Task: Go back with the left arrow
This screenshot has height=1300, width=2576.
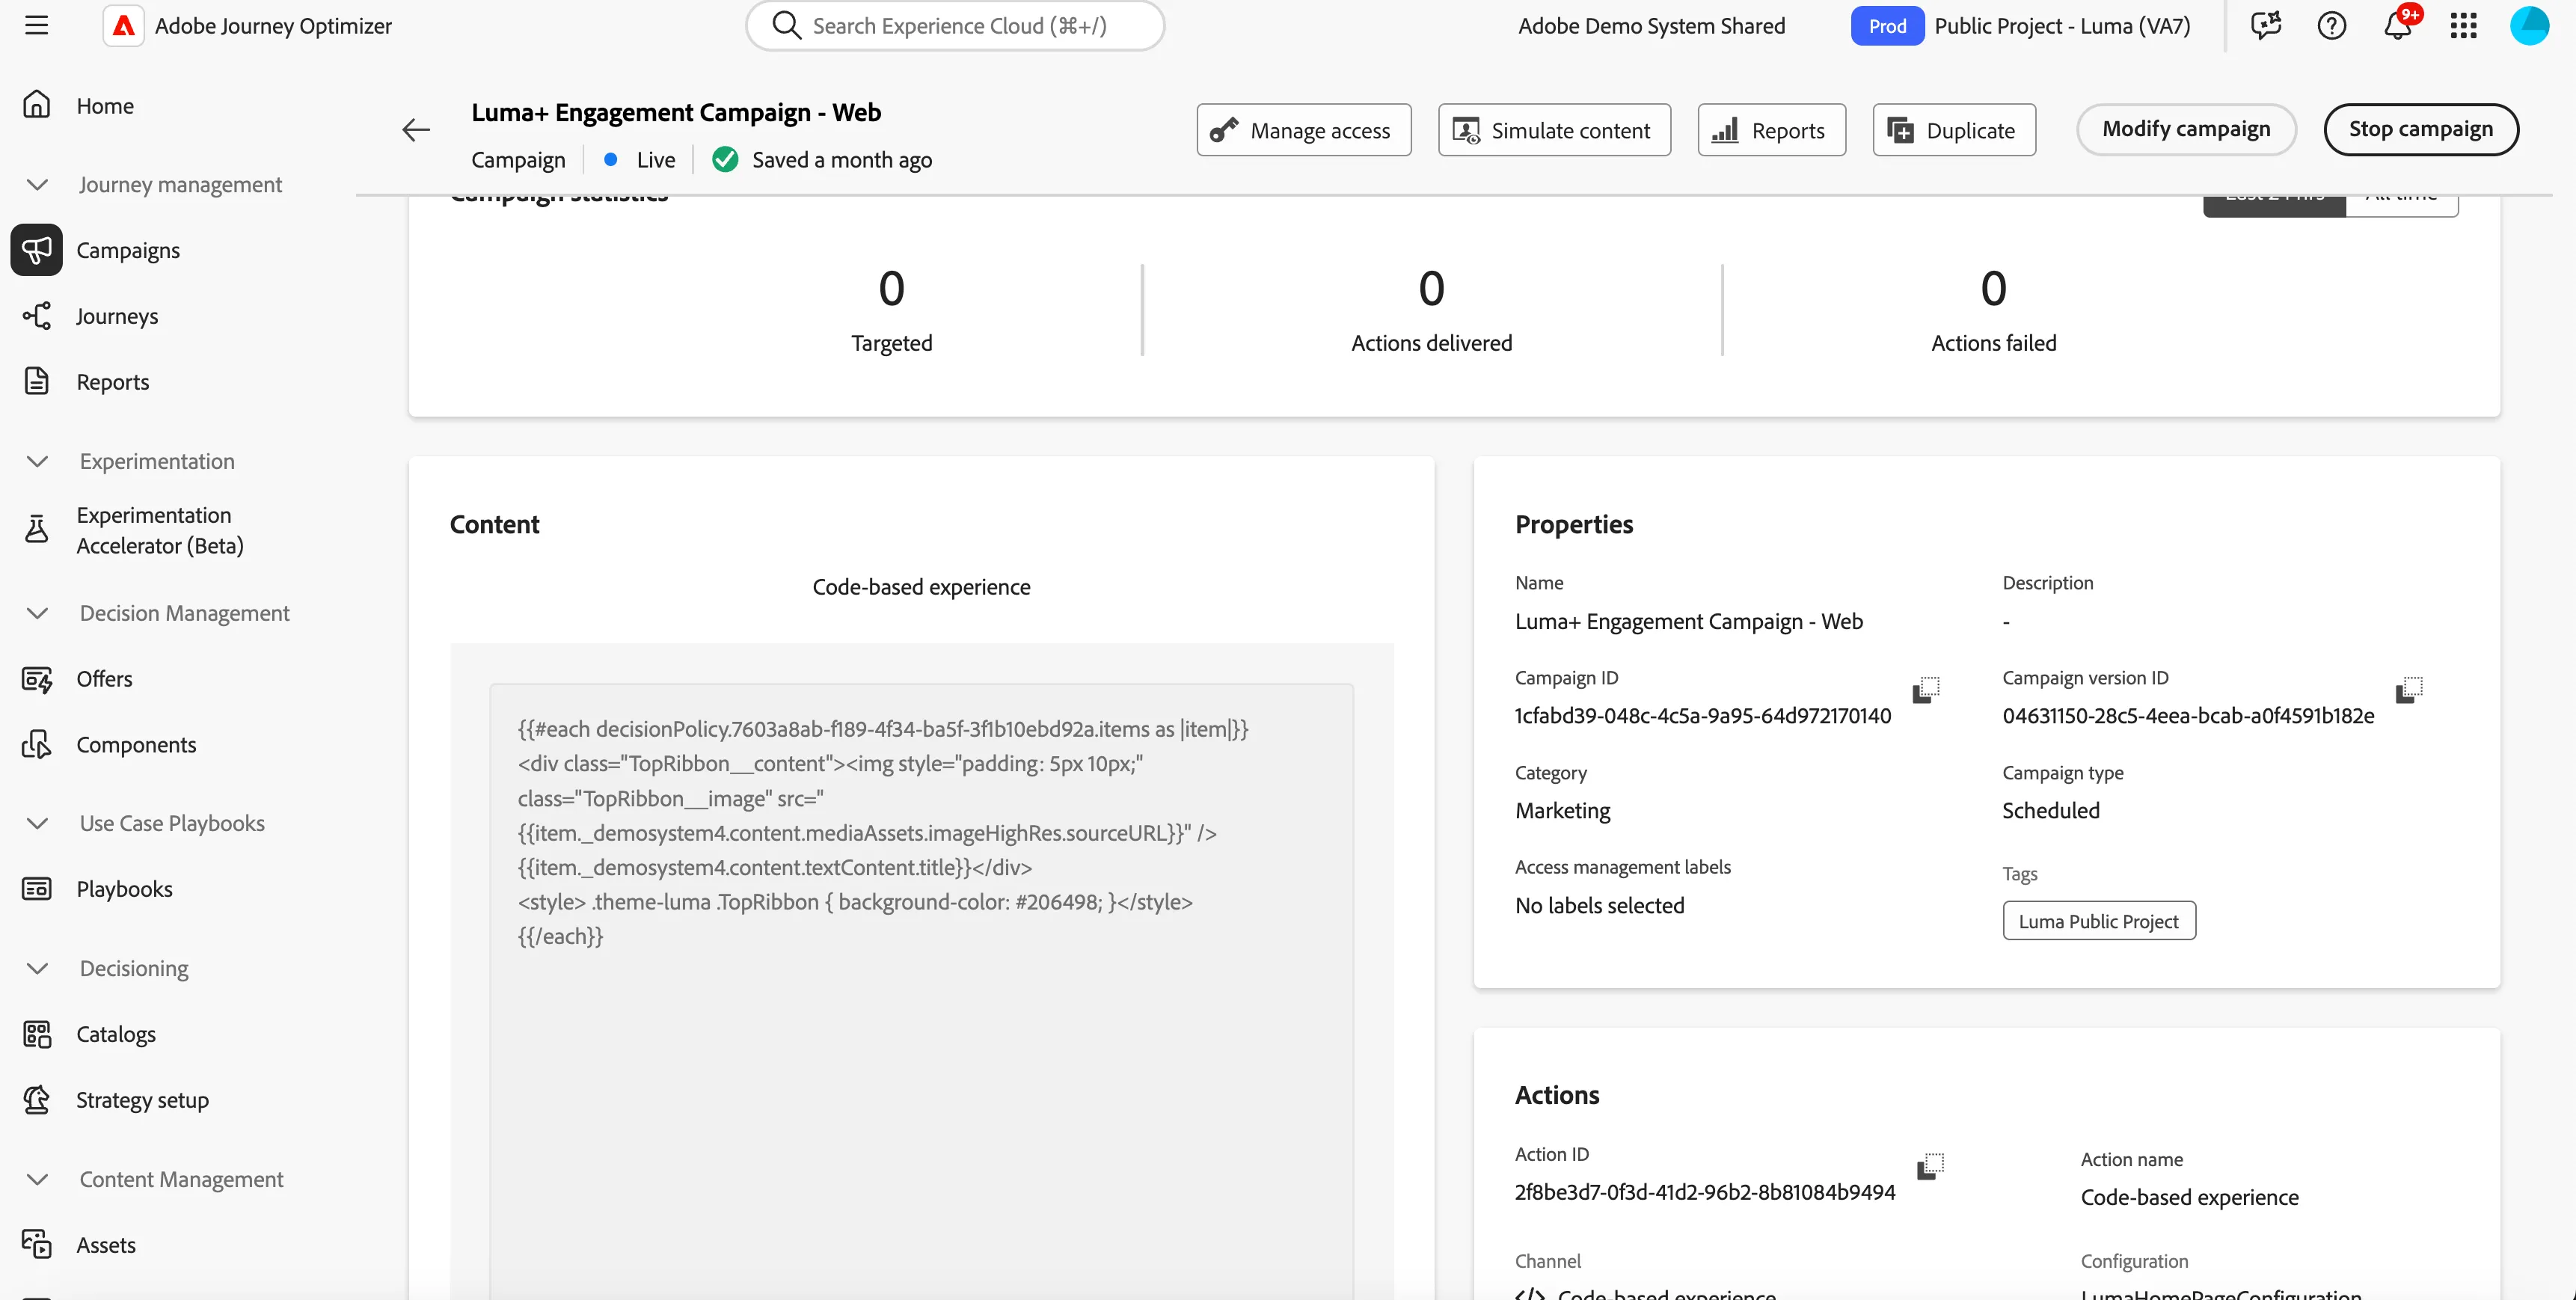Action: click(416, 130)
